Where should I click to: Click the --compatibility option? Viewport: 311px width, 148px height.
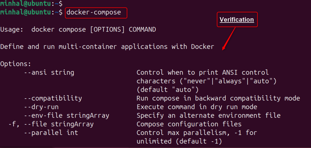(x=53, y=98)
